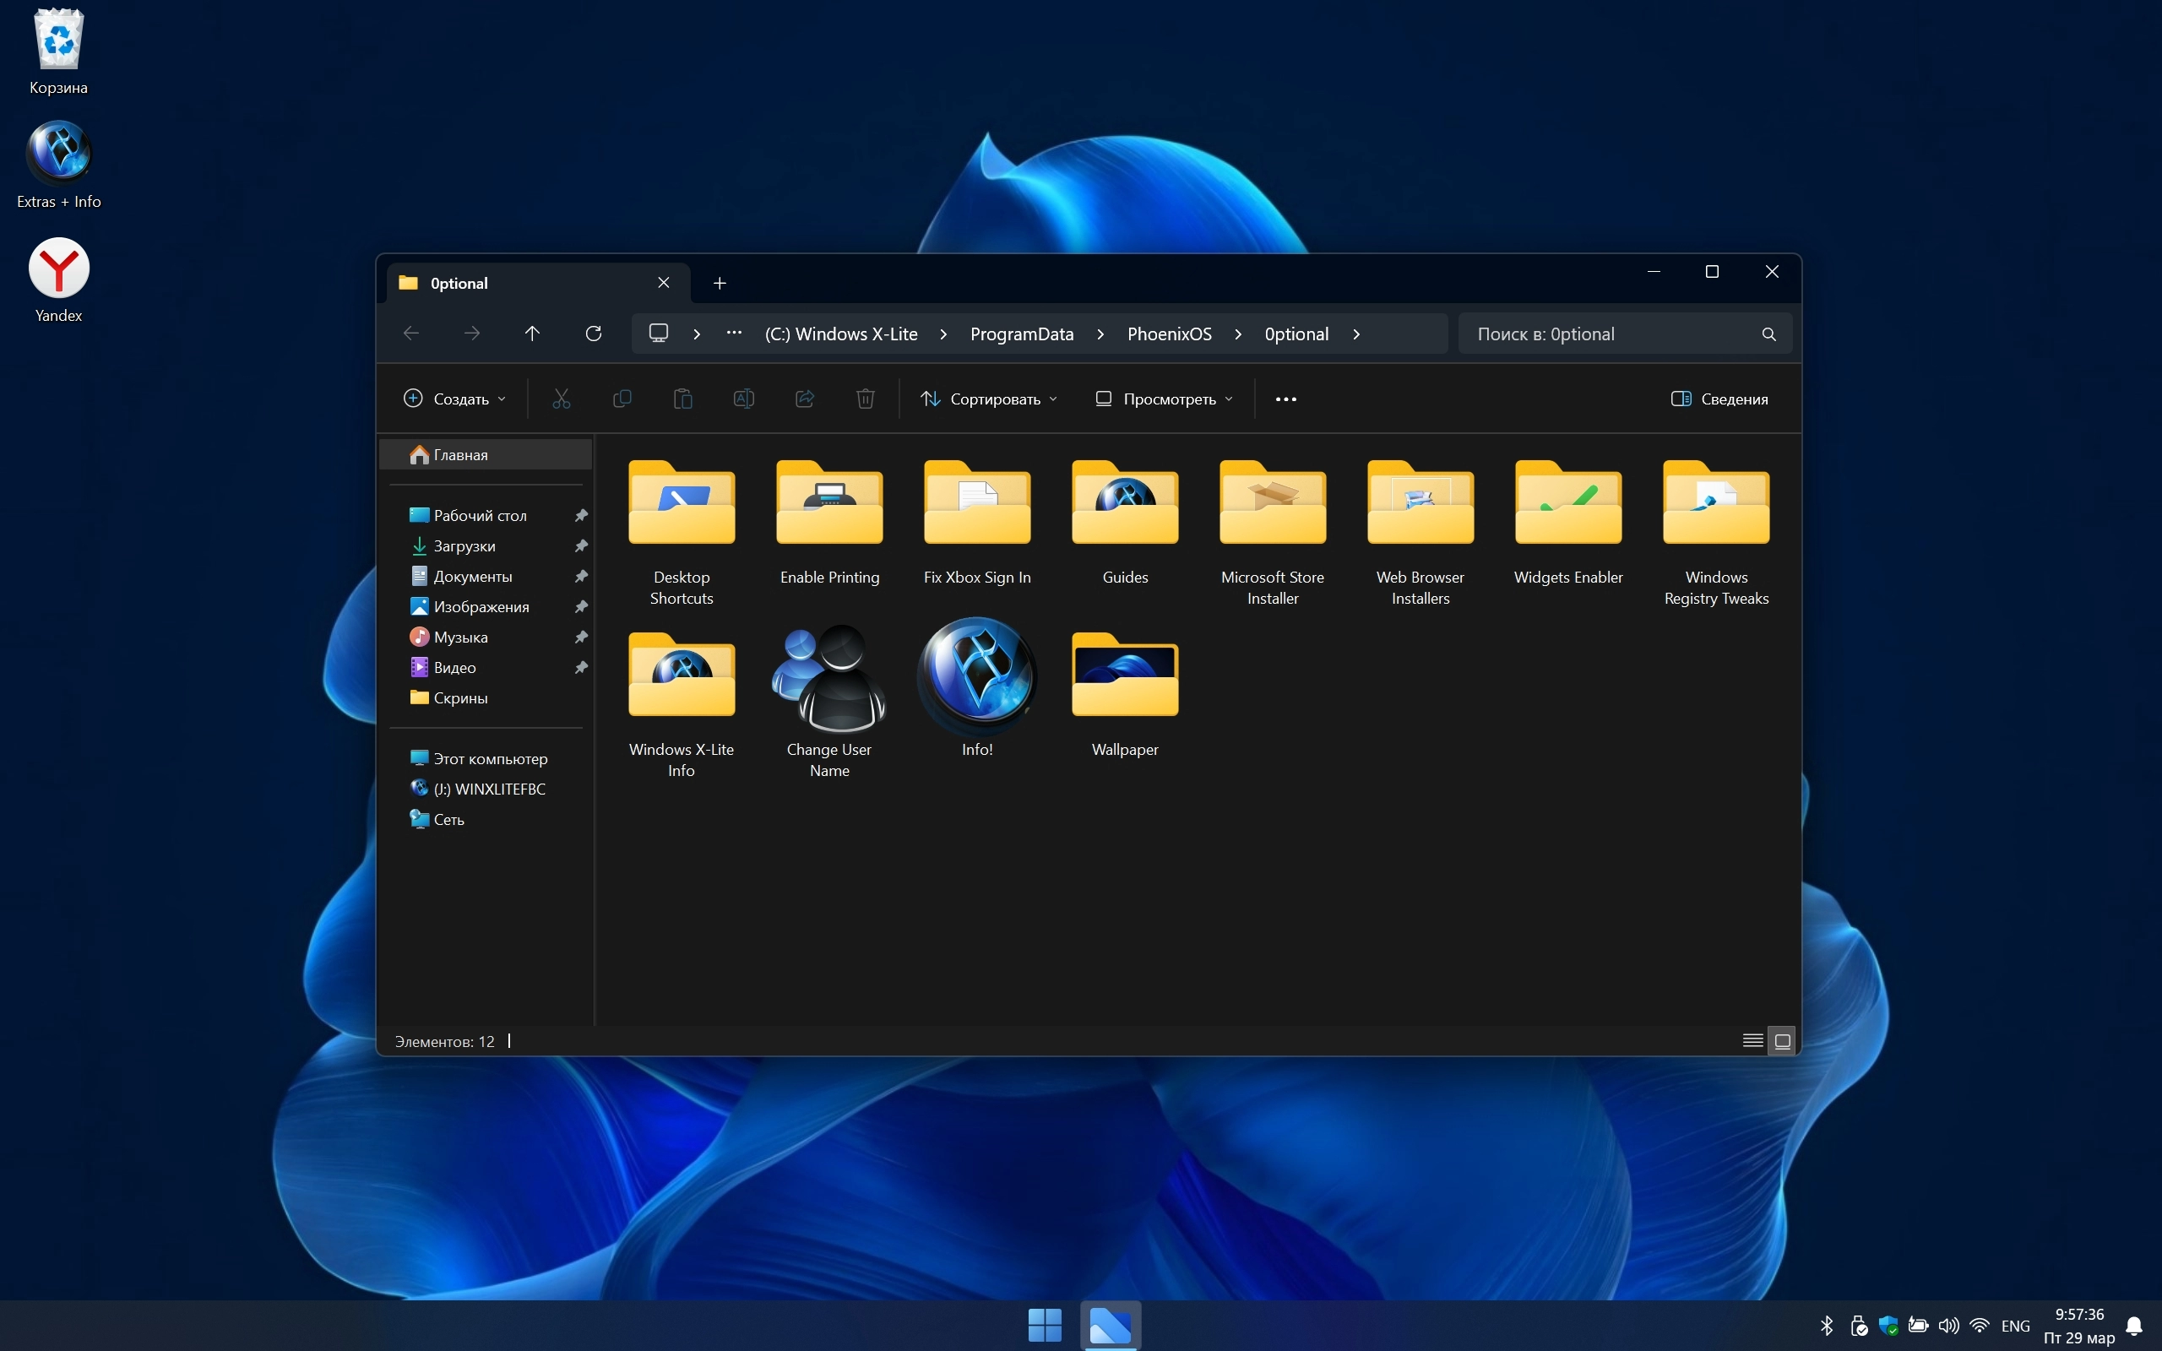Click the Refresh icon in navigation bar
The width and height of the screenshot is (2162, 1351).
pos(593,334)
